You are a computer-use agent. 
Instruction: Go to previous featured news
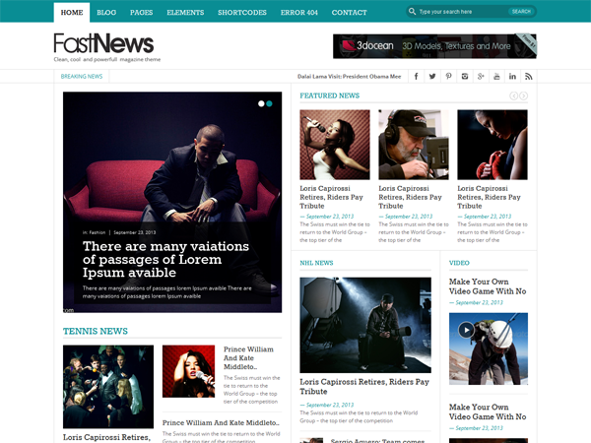(514, 96)
